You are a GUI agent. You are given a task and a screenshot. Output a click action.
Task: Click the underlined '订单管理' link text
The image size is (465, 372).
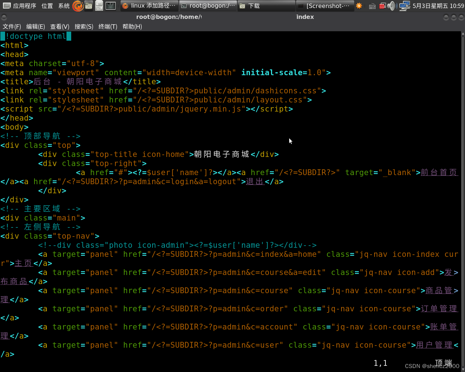[x=439, y=309]
